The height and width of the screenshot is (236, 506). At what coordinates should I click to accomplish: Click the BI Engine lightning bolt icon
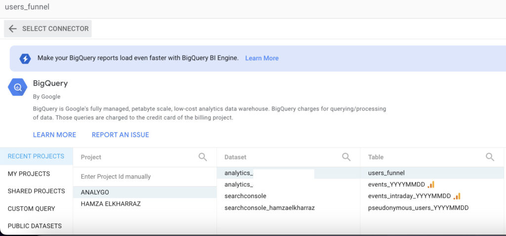pos(25,58)
